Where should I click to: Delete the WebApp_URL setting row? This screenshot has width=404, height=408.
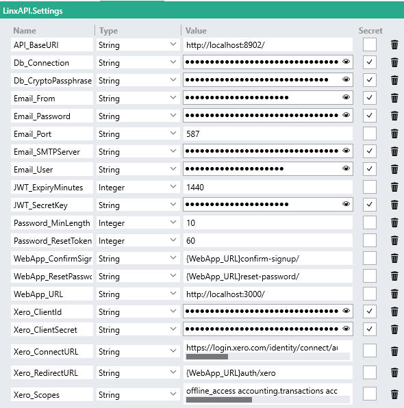[x=394, y=294]
